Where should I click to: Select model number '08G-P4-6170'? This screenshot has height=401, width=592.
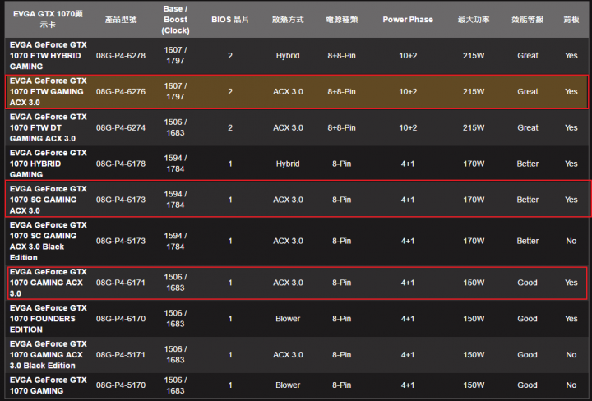(x=121, y=319)
